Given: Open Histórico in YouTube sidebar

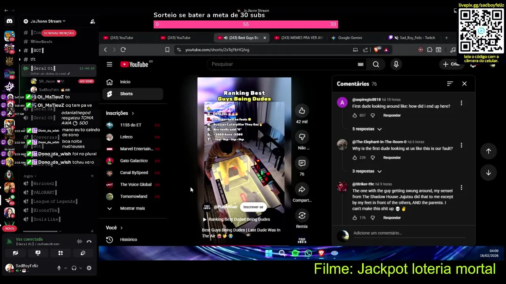Looking at the screenshot, I should 133,239.
